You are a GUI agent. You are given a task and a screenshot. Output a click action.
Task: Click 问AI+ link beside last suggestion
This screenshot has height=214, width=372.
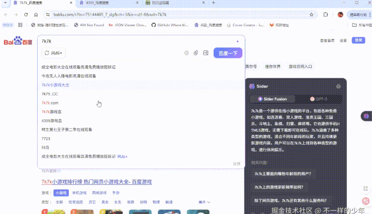coord(122,157)
